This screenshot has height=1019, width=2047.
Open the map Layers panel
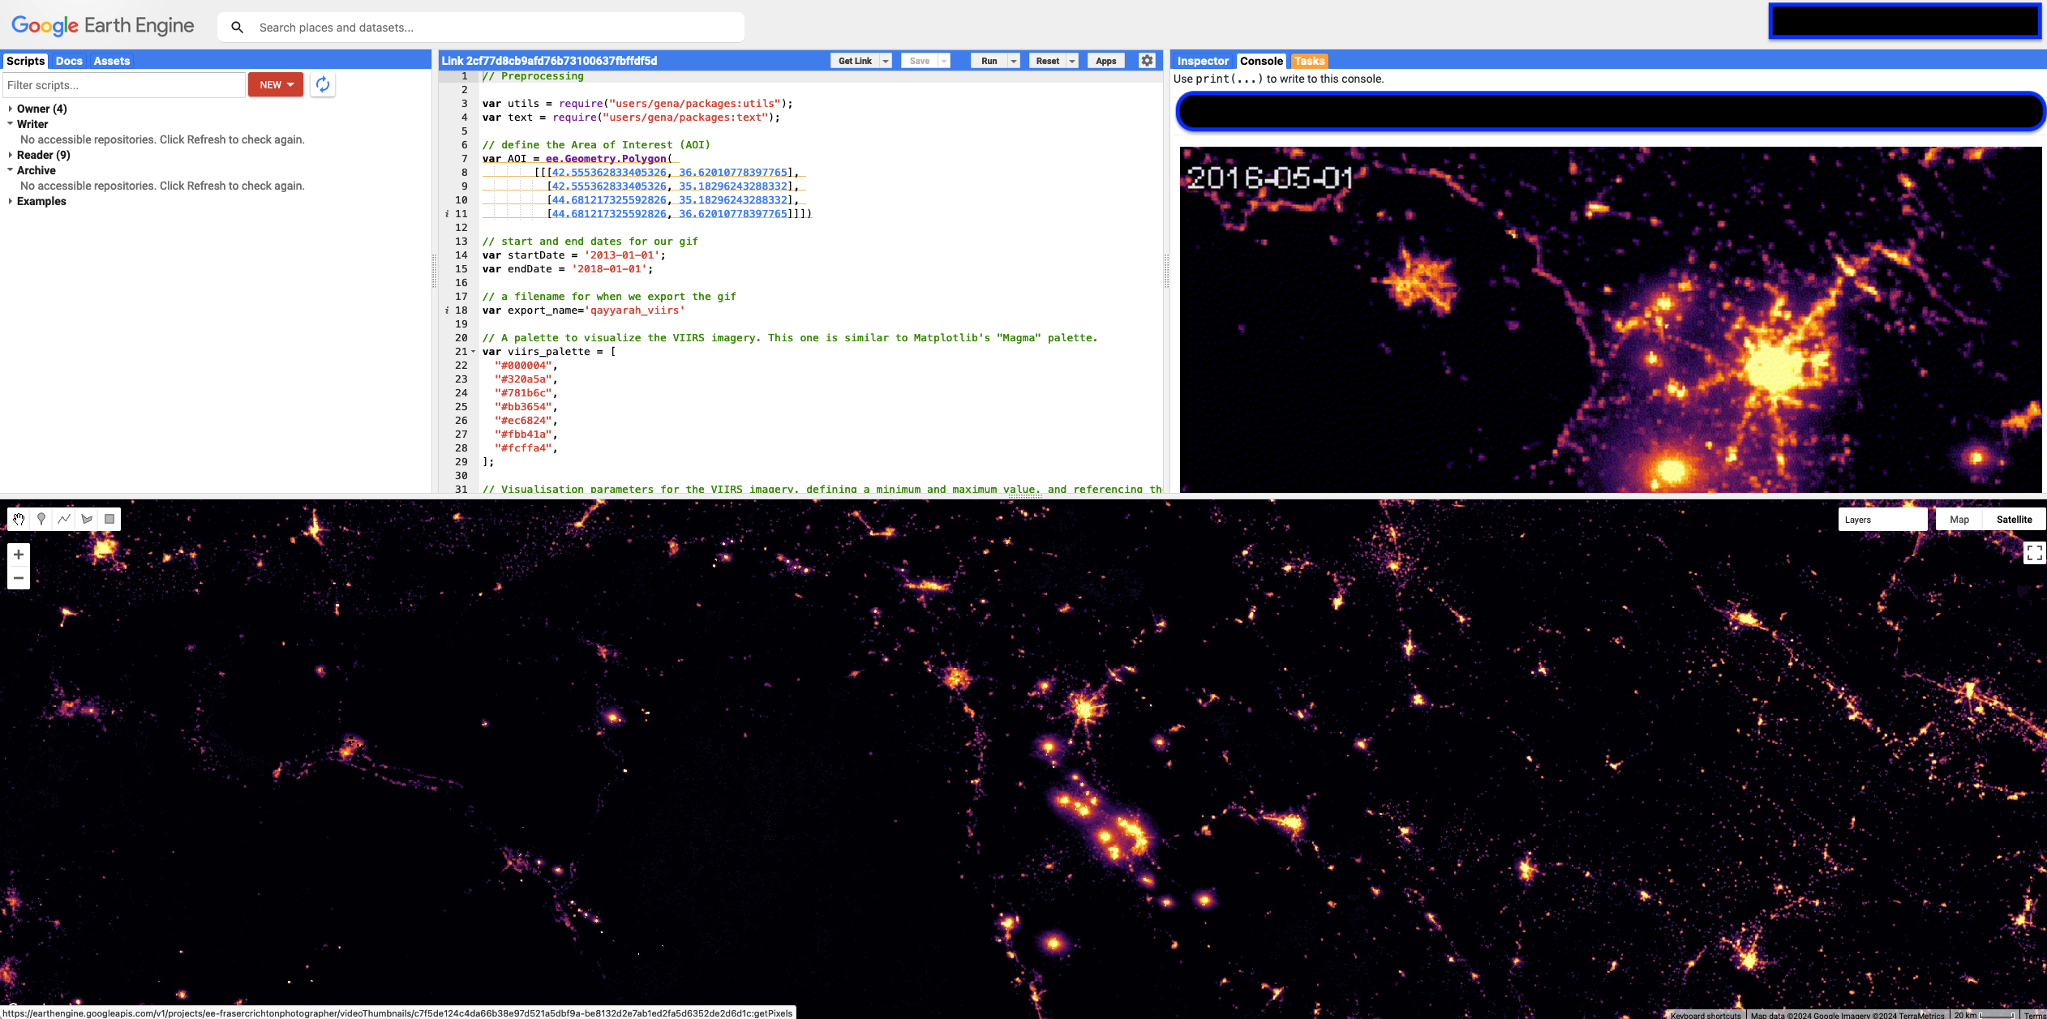coord(1882,520)
